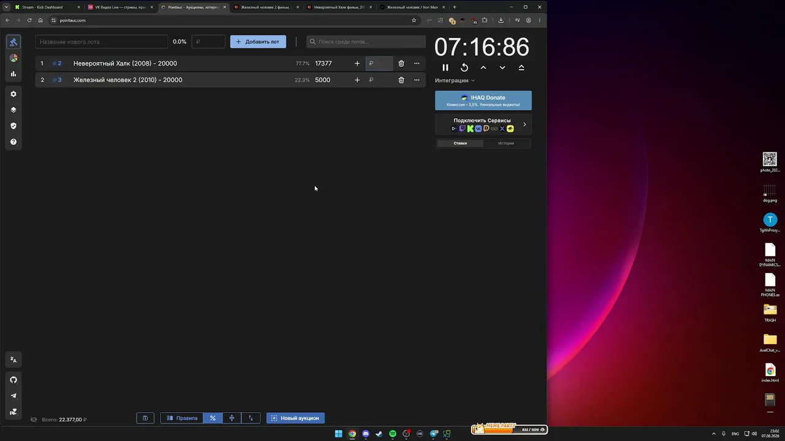Toggle the compact rows view button
This screenshot has height=441, width=785.
(x=232, y=418)
